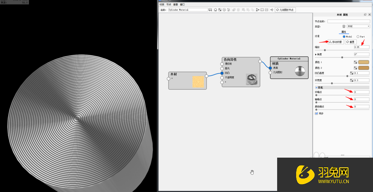The width and height of the screenshot is (373, 192).
Task: Click the texture icon beside 环宽度
Action: click(x=351, y=80)
